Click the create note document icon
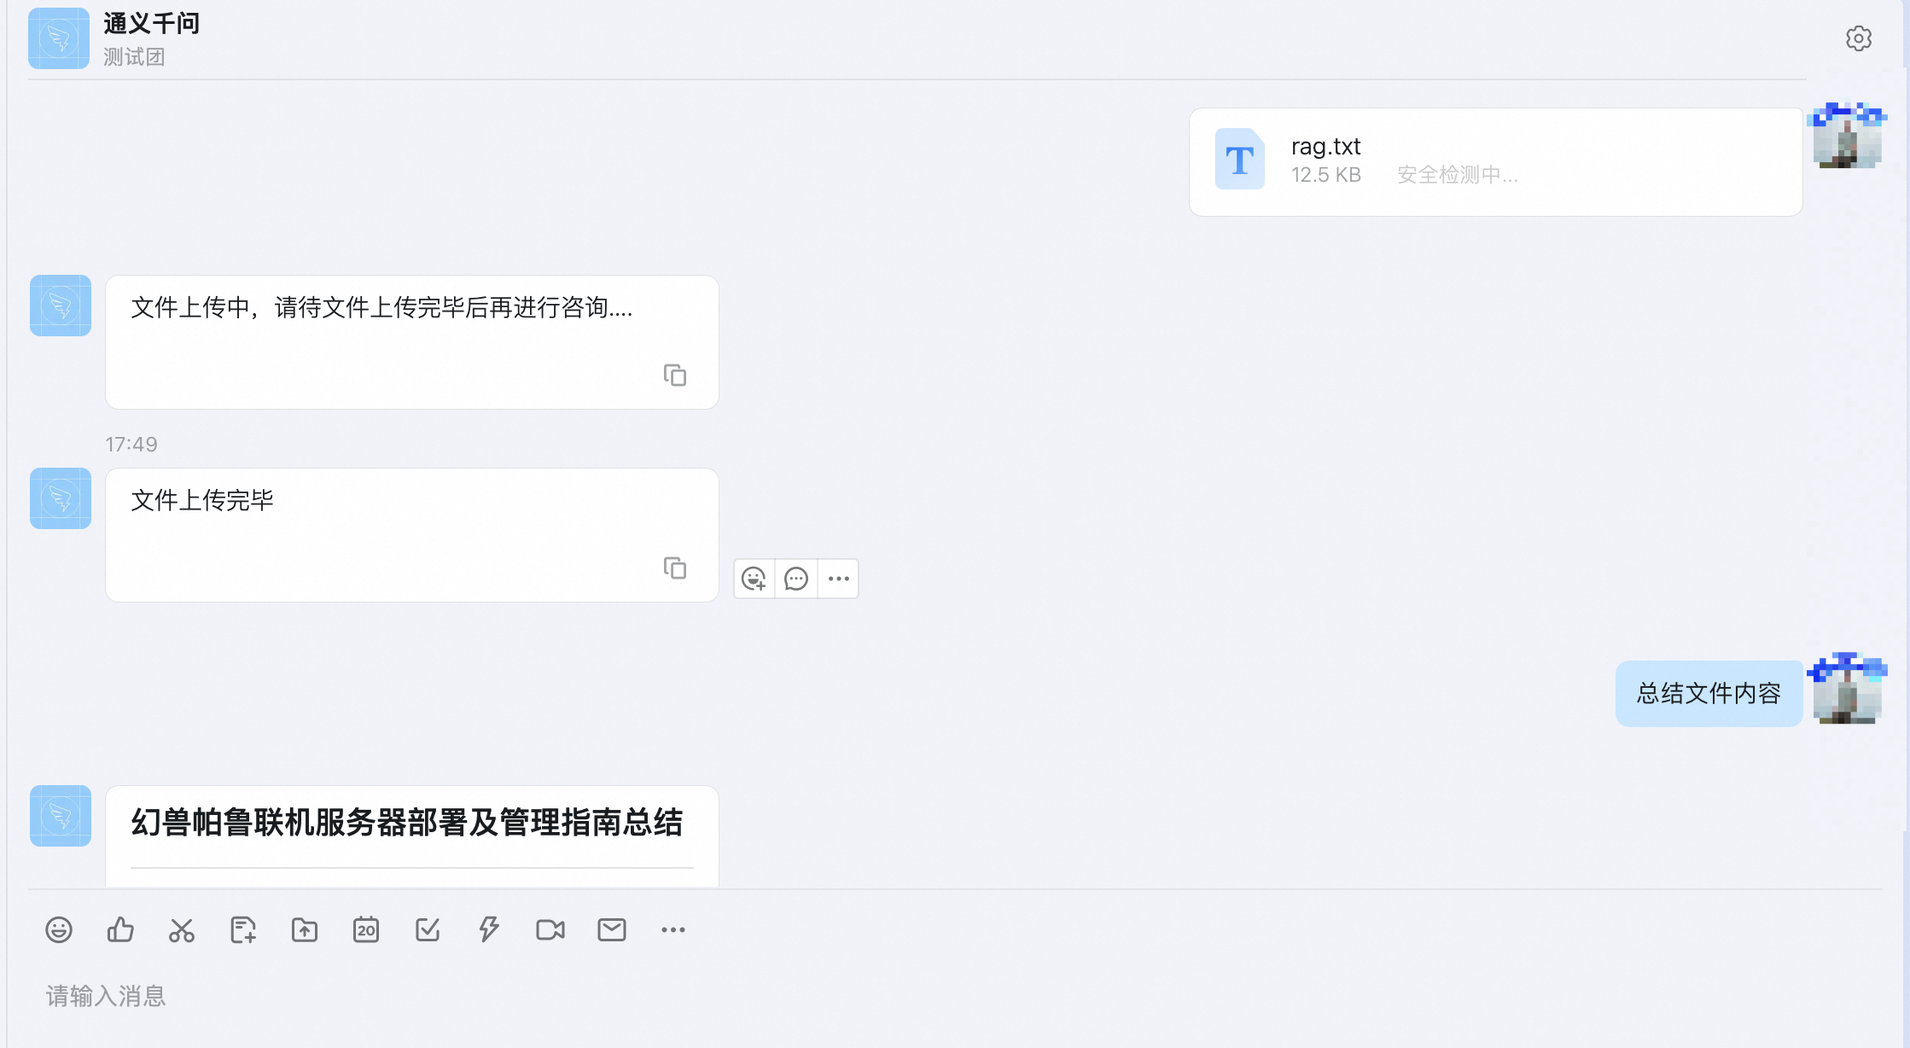1910x1048 pixels. [243, 929]
